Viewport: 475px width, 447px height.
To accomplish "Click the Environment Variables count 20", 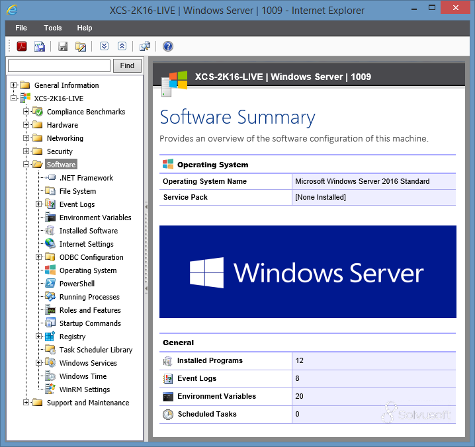I will pyautogui.click(x=299, y=396).
